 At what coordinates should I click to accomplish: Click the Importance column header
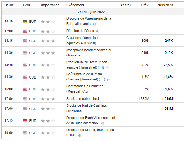pos(50,5)
